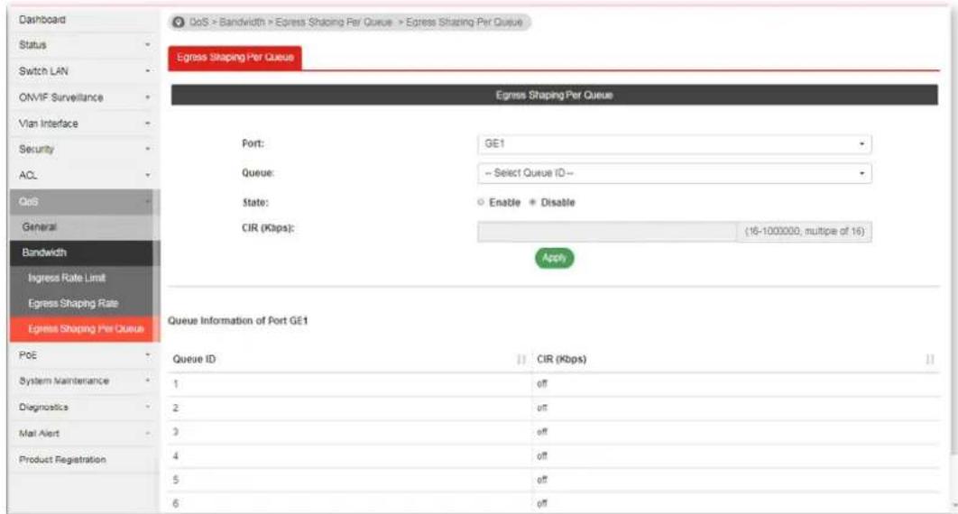Select Egress Shaping Per Queue sidebar item
Image resolution: width=958 pixels, height=514 pixels.
[84, 329]
